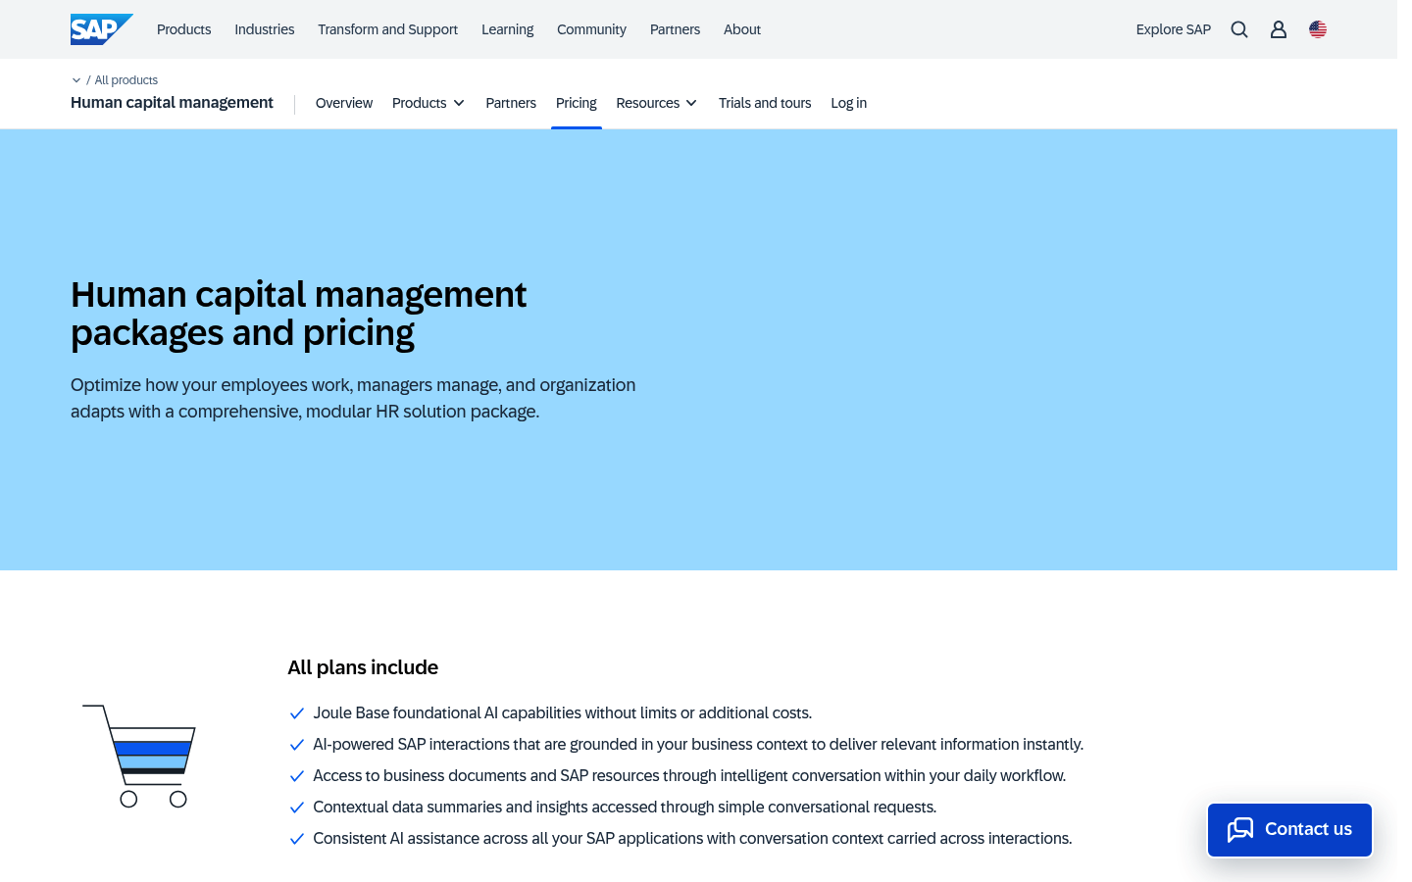The image size is (1412, 882).
Task: Click checkmark beside Joule Base capabilities
Action: [x=297, y=713]
